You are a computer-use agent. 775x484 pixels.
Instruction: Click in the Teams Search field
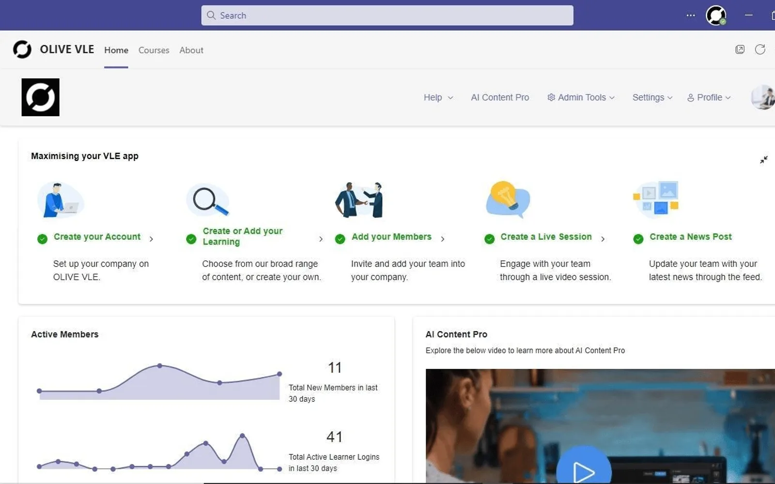(387, 15)
